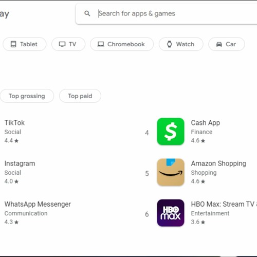Screen dimensions: 257x257
Task: Open the HBO Max app icon
Action: 171,213
